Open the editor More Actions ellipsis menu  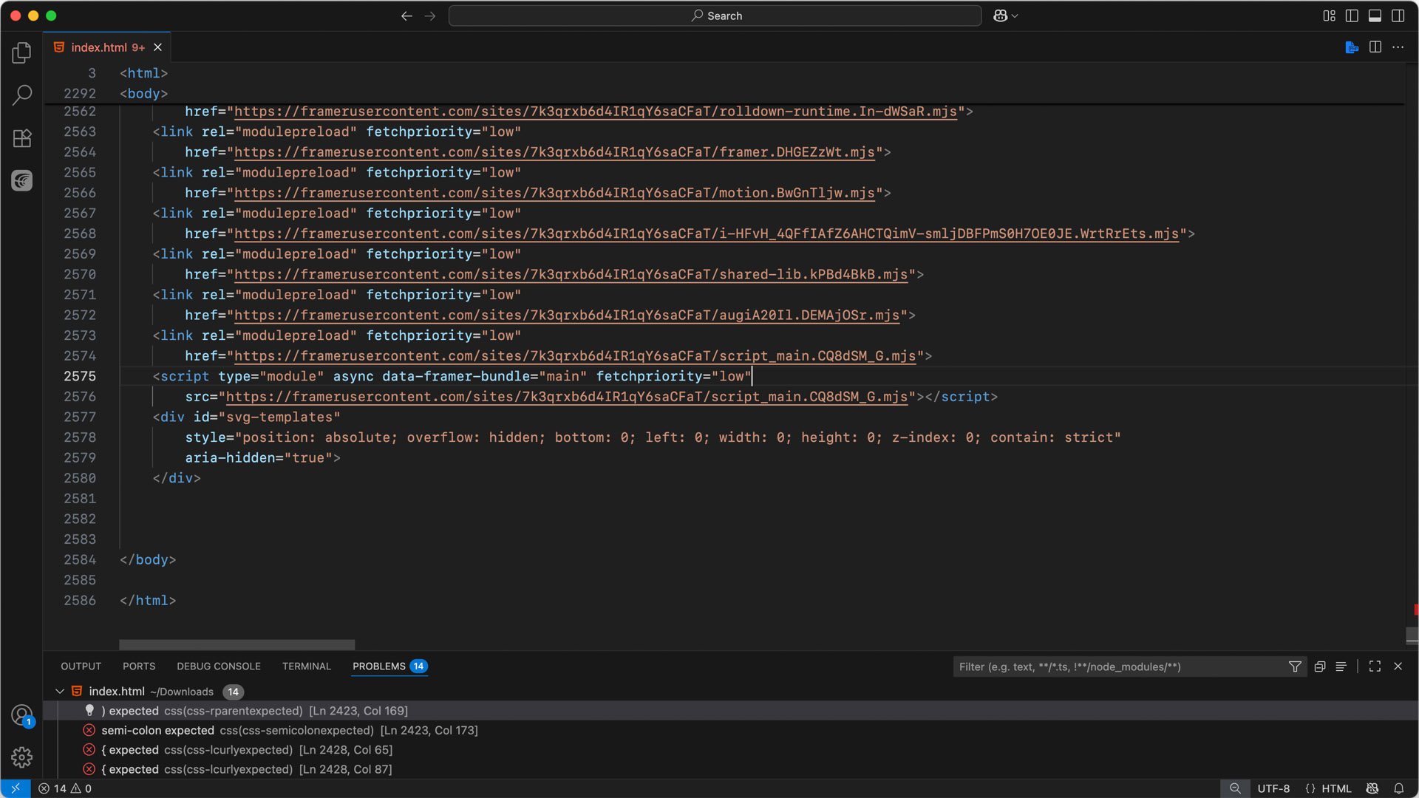point(1398,47)
